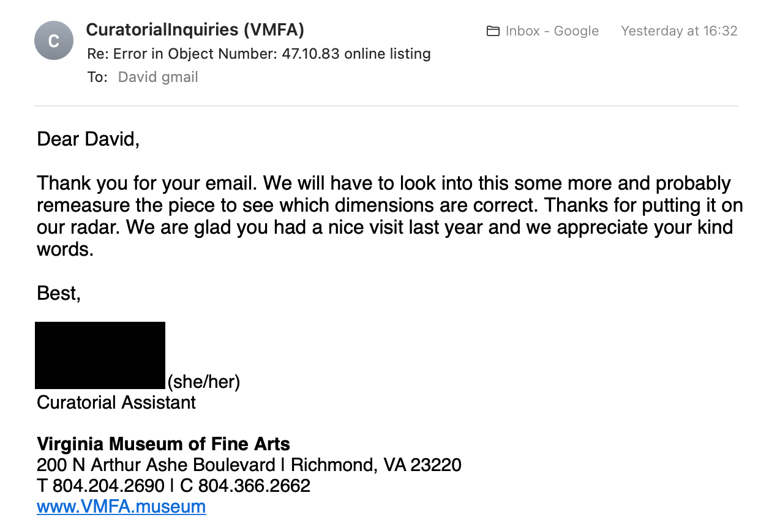Click the sender avatar circle with letter C
Image resolution: width=769 pixels, height=531 pixels.
[x=54, y=40]
